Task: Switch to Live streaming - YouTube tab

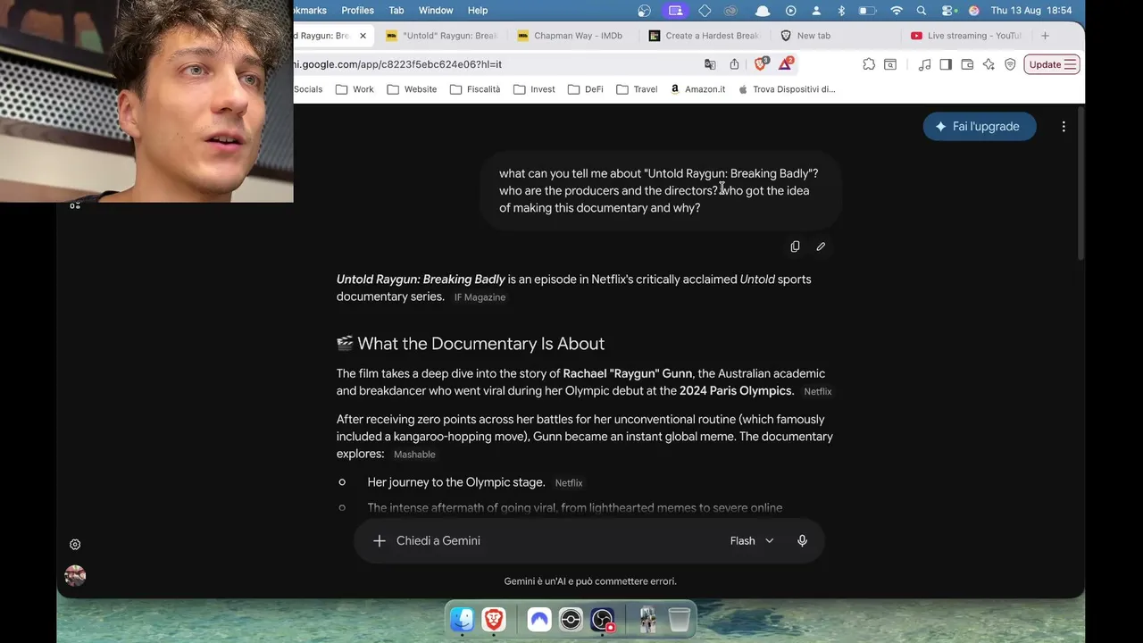Action: (966, 36)
